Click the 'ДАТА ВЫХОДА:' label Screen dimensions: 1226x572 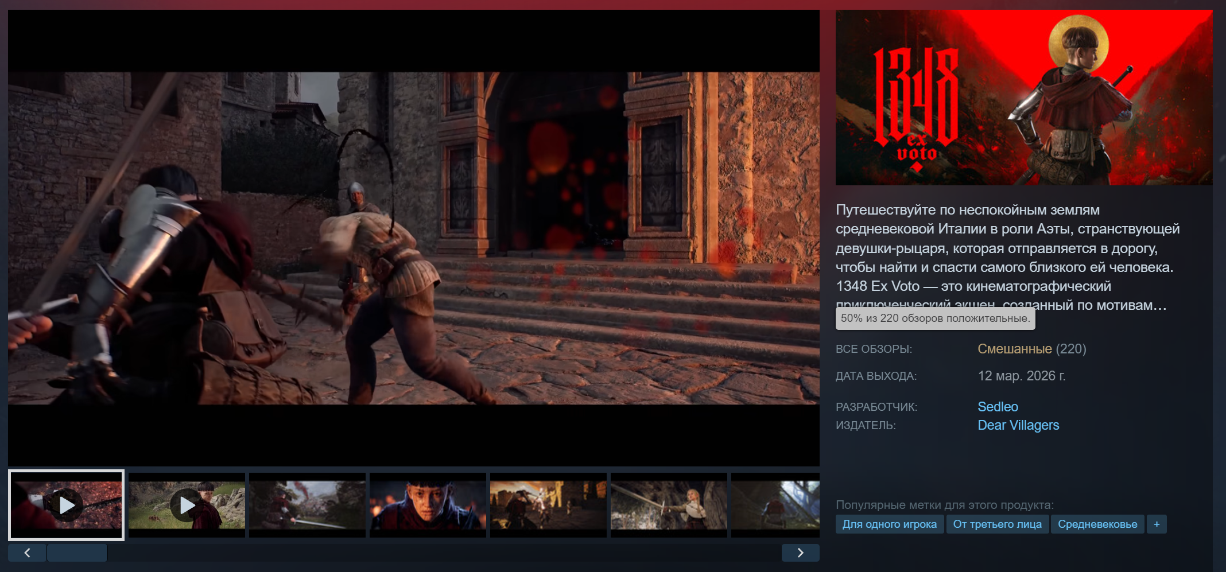pos(876,376)
